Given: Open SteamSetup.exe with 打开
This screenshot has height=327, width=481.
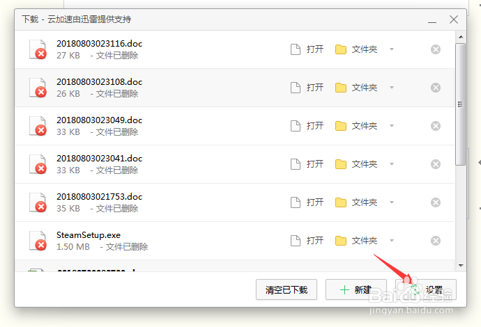Looking at the screenshot, I should click(x=307, y=241).
